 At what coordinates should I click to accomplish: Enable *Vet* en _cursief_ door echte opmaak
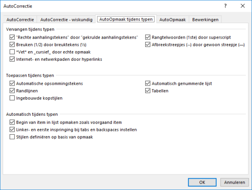point(12,52)
